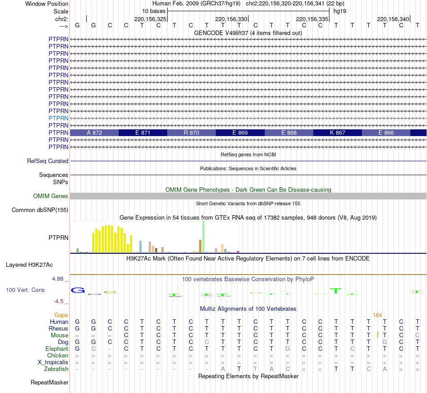Click codon box E 866
427x393 pixels.
click(x=386, y=133)
